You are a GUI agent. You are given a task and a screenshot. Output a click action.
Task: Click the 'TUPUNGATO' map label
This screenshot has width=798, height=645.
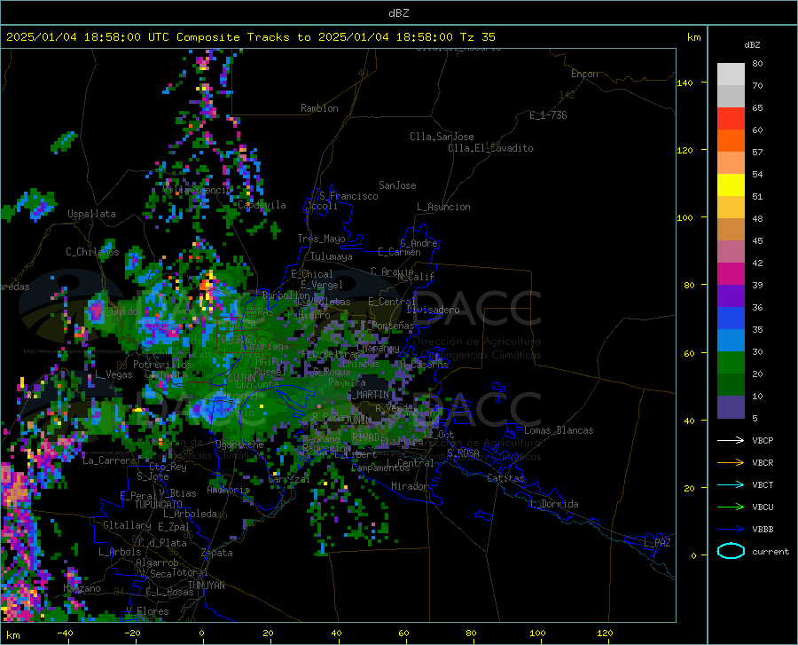pos(159,505)
